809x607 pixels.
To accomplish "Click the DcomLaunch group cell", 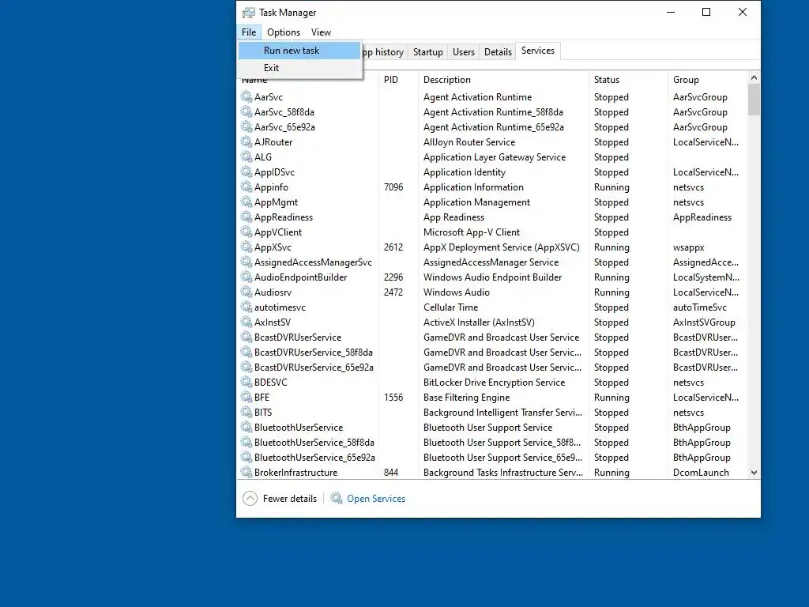I will point(701,473).
